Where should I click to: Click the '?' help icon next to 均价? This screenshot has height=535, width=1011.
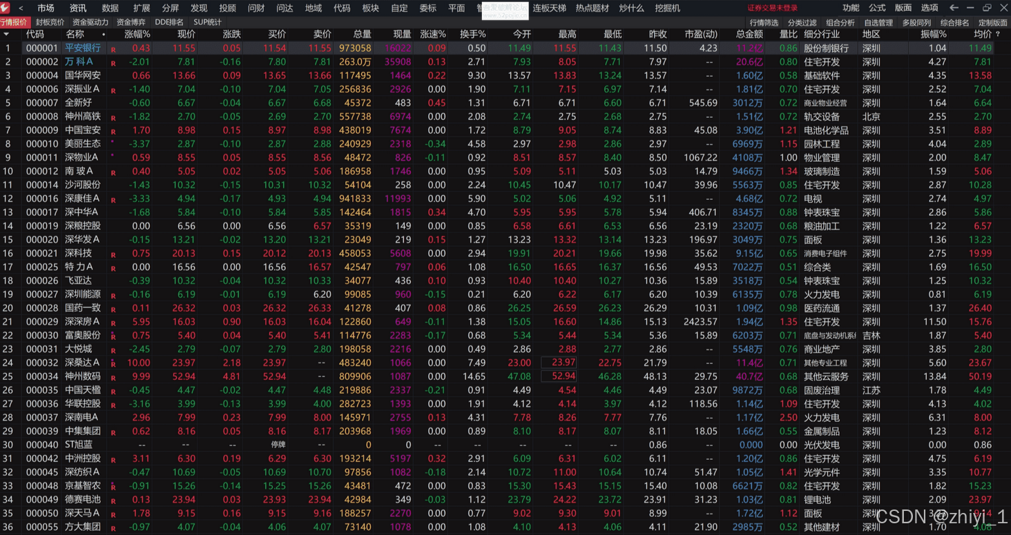point(999,34)
